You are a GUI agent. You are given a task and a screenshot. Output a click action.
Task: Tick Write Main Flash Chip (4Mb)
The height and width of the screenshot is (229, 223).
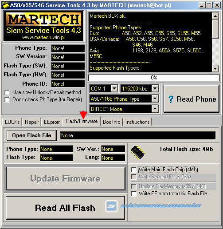coord(133,170)
